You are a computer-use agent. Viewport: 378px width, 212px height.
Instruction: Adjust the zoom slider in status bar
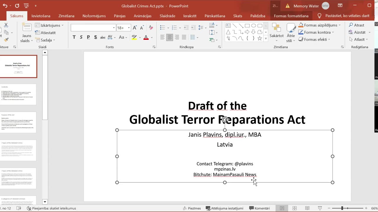click(x=342, y=208)
